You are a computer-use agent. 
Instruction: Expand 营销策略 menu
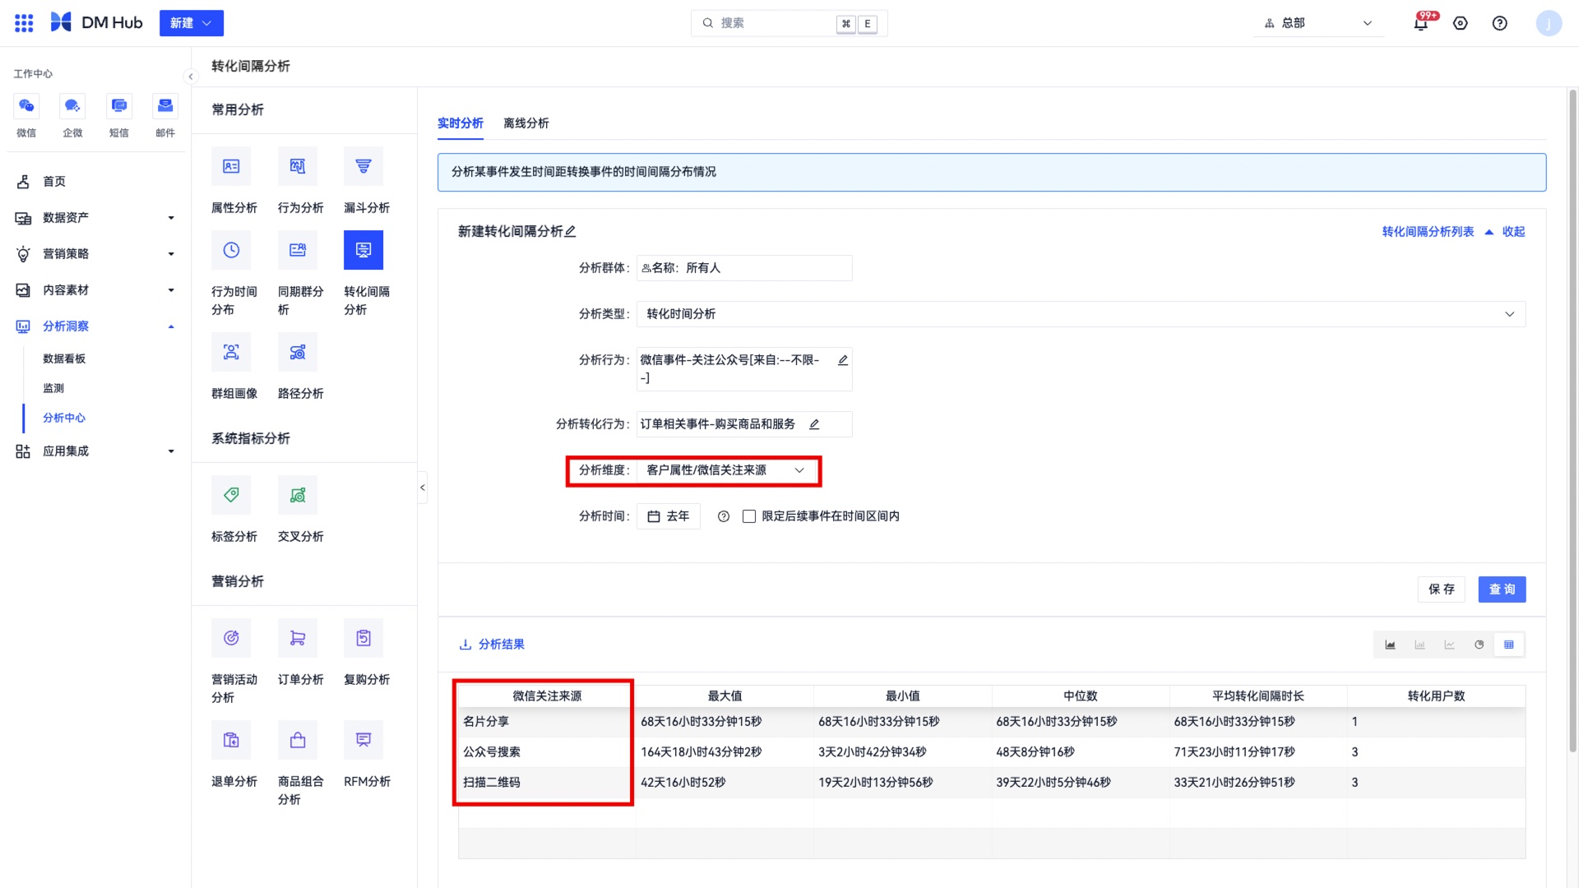point(95,254)
